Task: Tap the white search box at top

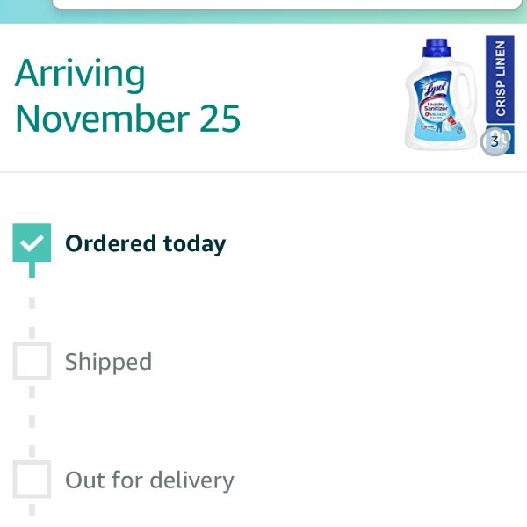Action: (287, 4)
